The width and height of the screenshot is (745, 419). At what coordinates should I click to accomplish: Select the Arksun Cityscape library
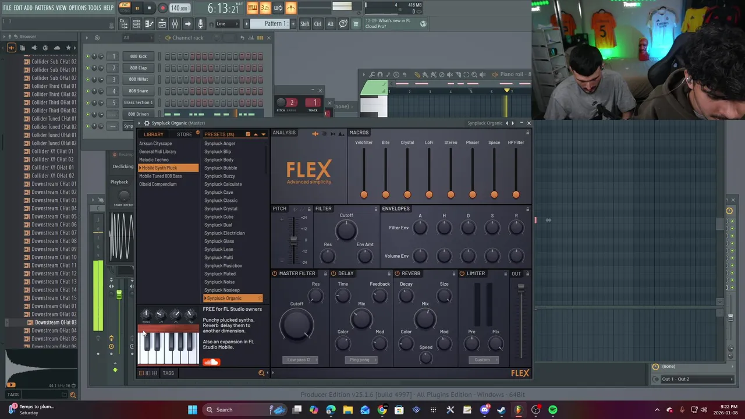point(155,143)
